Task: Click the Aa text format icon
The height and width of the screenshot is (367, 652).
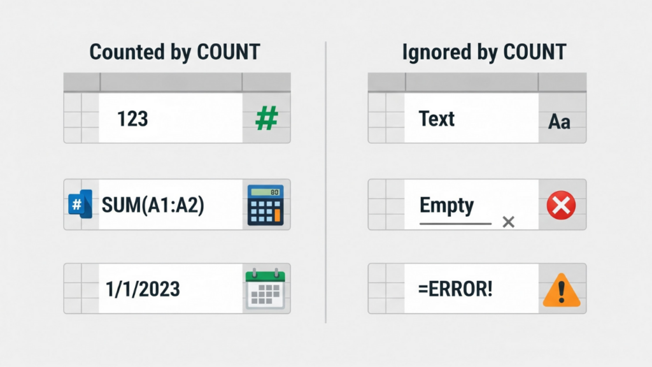Action: tap(560, 121)
